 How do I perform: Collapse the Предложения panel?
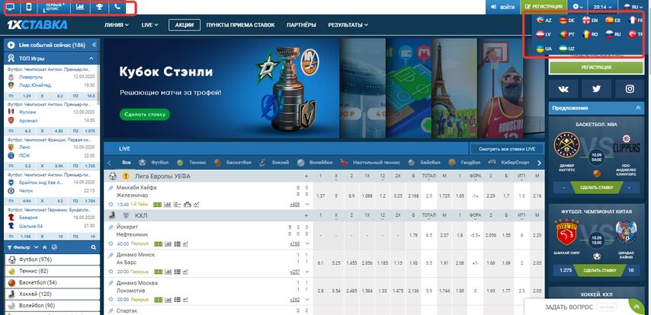638,108
